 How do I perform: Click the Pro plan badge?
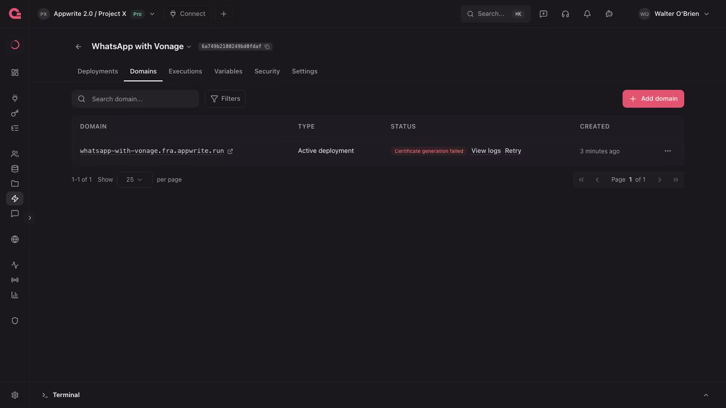pos(137,14)
